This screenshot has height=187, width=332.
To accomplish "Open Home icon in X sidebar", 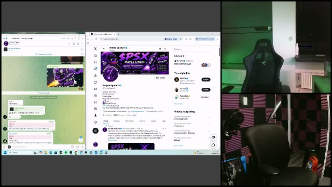I will pyautogui.click(x=95, y=56).
